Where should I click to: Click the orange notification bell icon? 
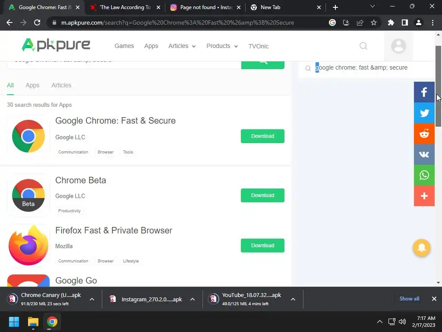[x=421, y=248]
